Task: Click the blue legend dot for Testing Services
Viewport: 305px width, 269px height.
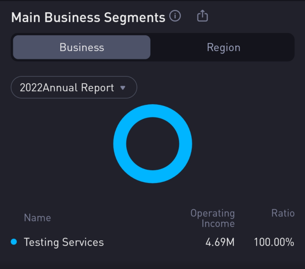Action: point(14,242)
